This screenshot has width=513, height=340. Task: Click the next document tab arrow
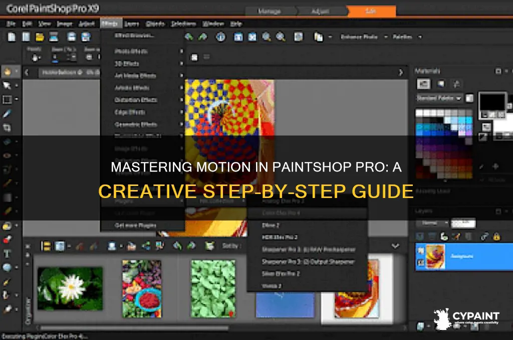[400, 72]
